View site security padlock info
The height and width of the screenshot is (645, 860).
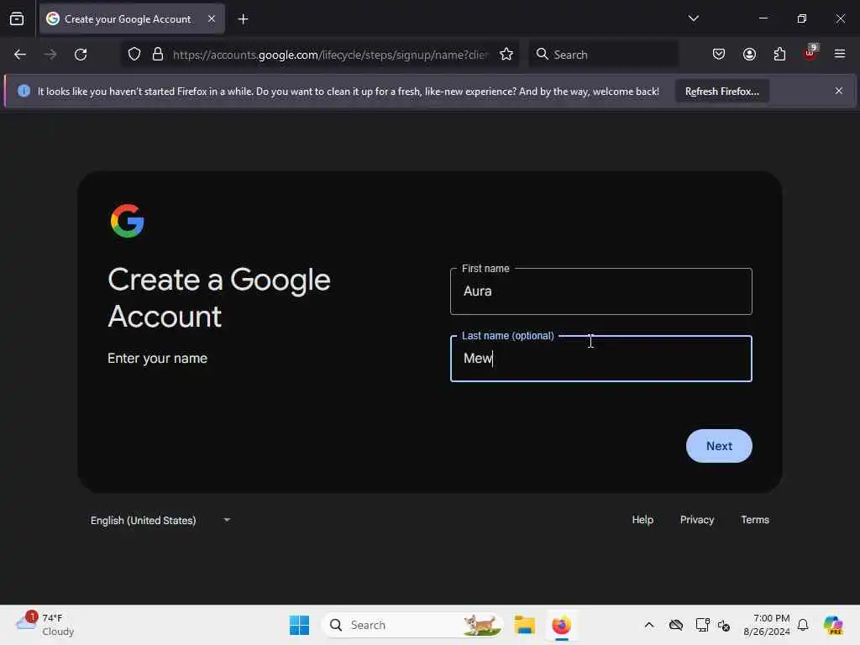[158, 55]
